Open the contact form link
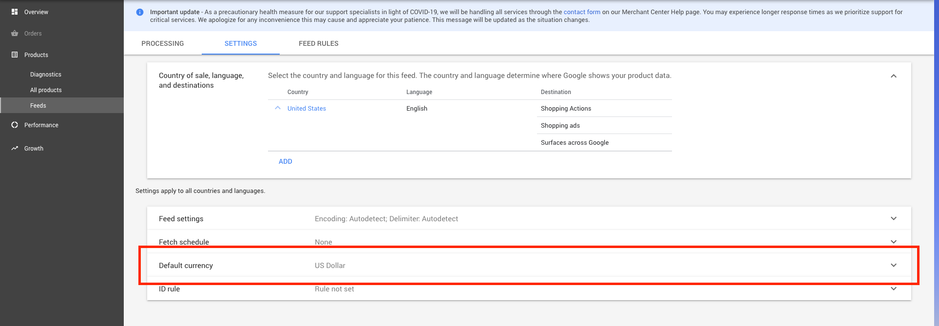The width and height of the screenshot is (939, 326). (x=582, y=12)
